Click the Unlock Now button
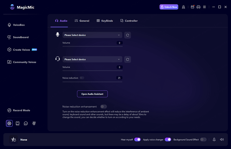231x149 pixels. pos(169,7)
